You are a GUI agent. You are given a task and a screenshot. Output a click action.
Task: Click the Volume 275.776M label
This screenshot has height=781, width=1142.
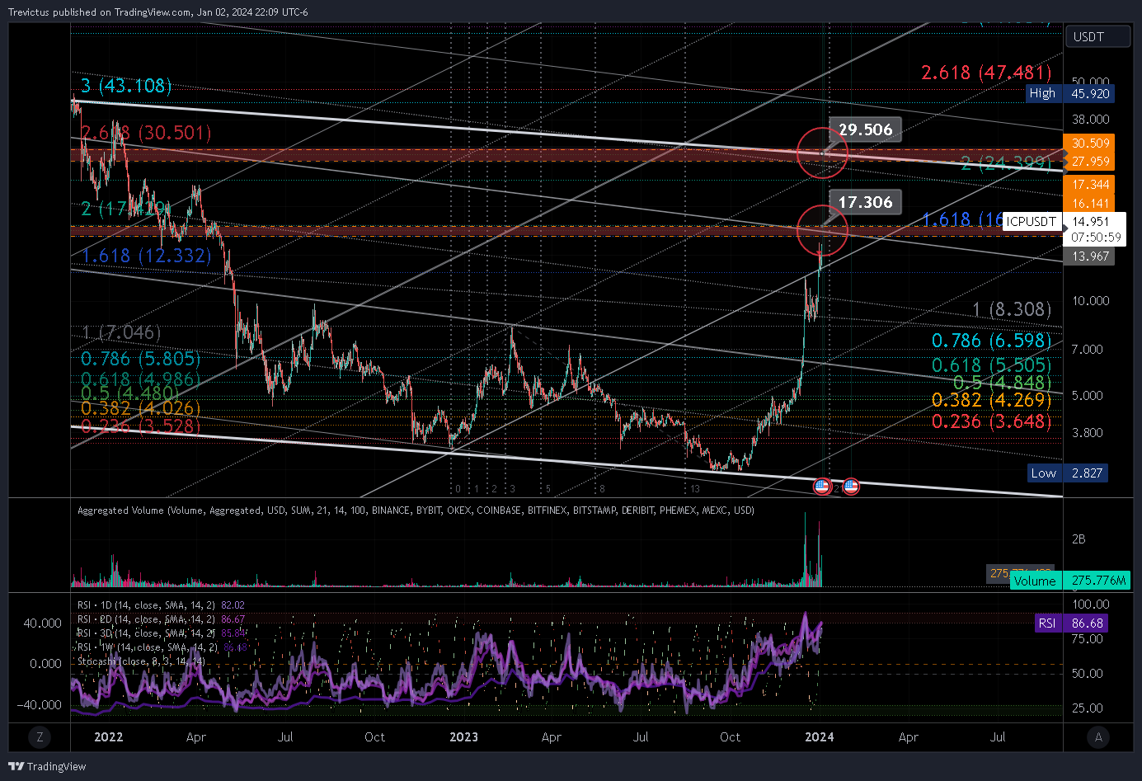click(1070, 581)
